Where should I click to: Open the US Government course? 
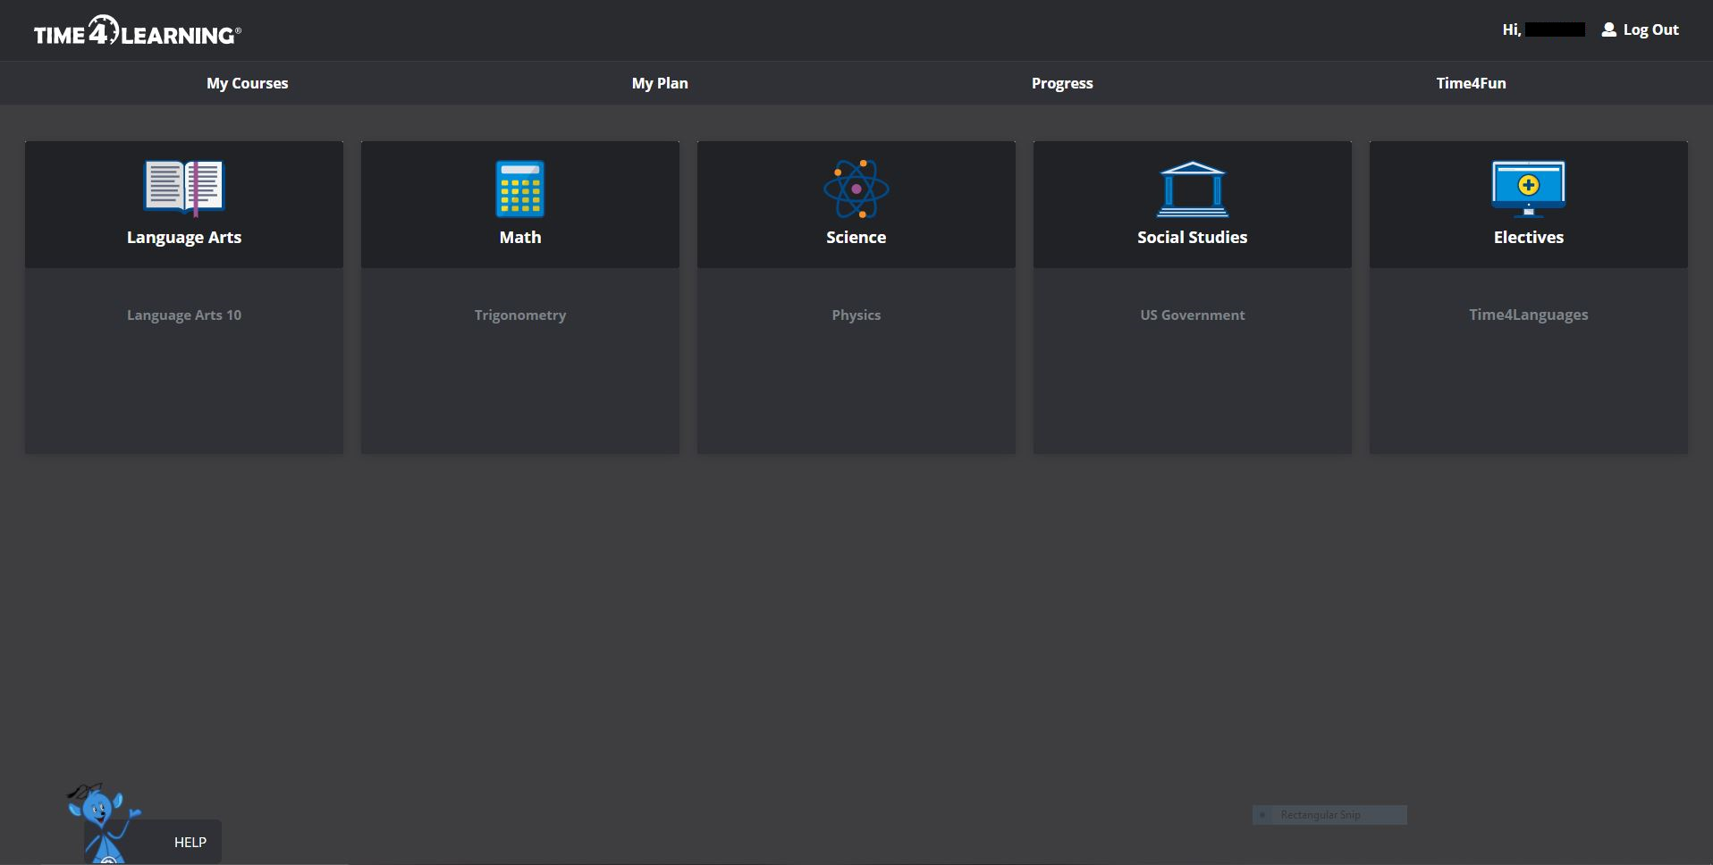tap(1192, 315)
